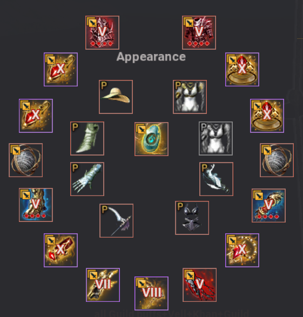Click the pearl necklace with red gem

(x=242, y=250)
